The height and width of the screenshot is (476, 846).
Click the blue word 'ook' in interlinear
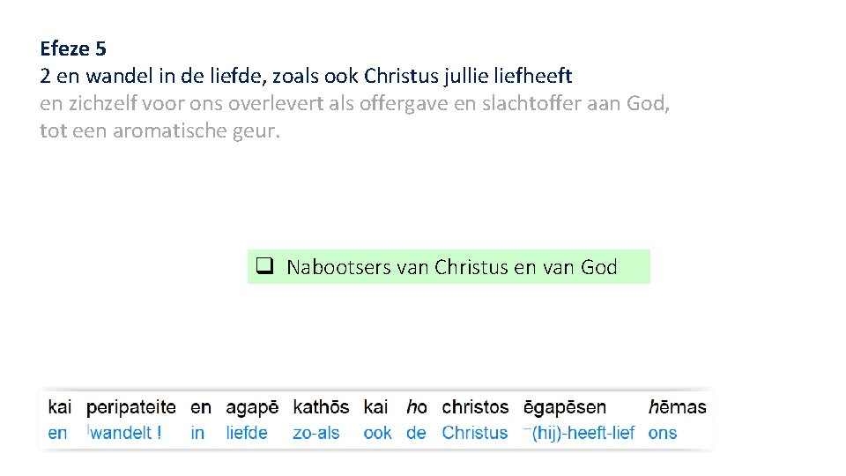point(377,433)
